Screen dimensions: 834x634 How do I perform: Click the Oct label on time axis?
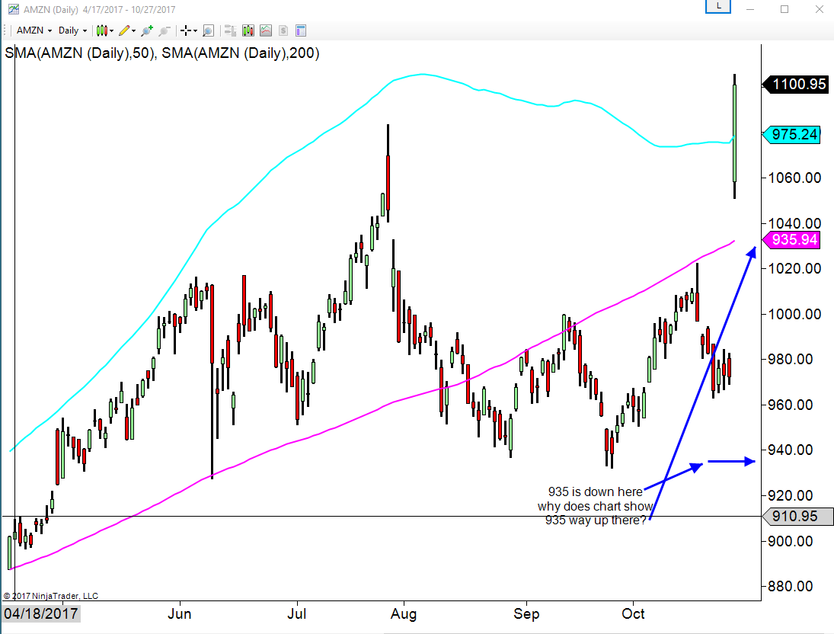633,613
